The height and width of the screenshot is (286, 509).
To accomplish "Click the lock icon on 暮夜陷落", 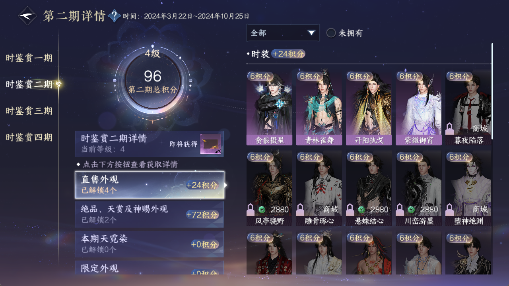I will [x=450, y=128].
